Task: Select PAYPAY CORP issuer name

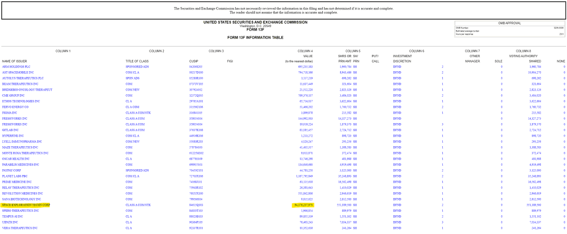Action: point(12,170)
